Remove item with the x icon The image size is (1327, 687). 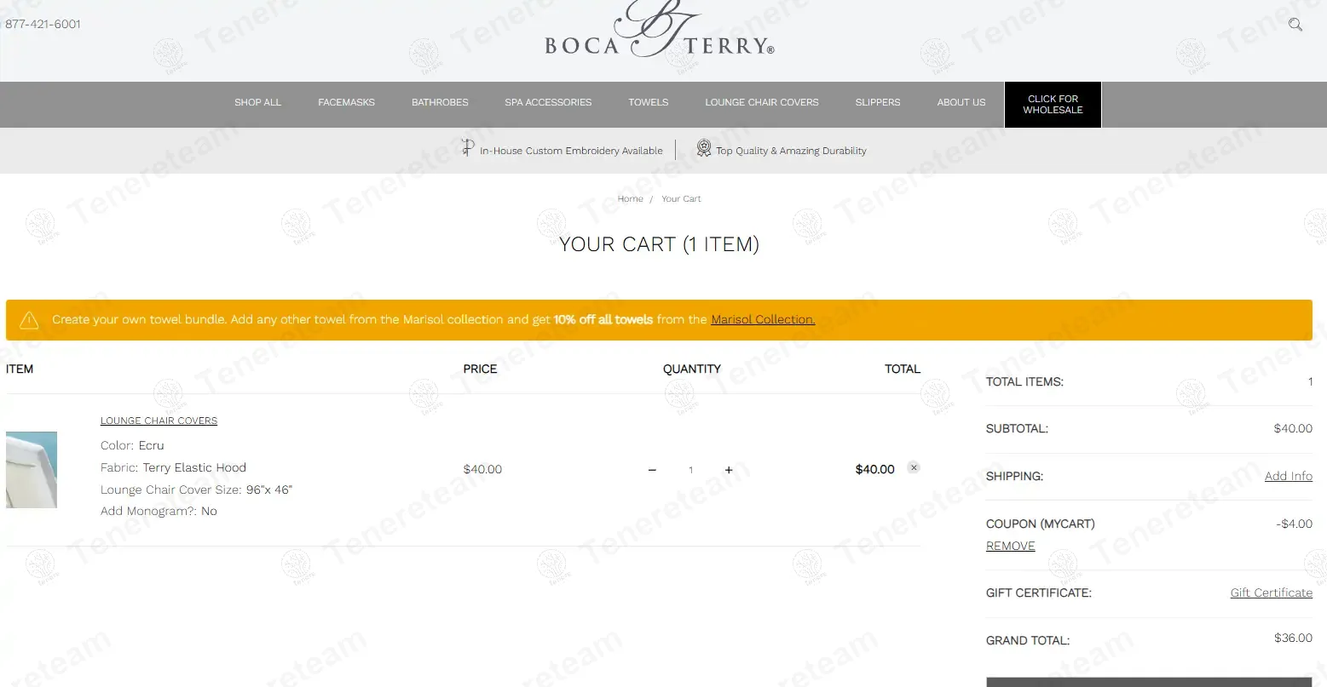914,467
